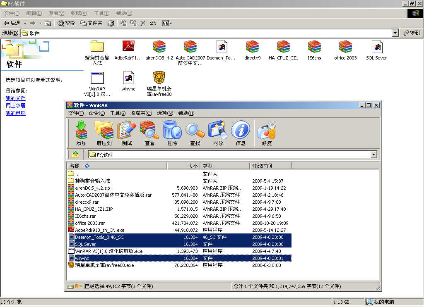Select office 2003.rar row in WinRAR

coord(179,223)
